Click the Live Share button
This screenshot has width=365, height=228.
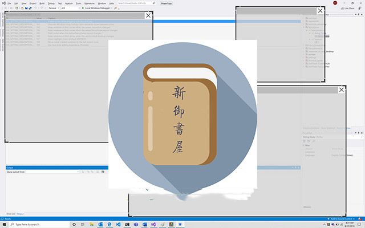coord(348,9)
